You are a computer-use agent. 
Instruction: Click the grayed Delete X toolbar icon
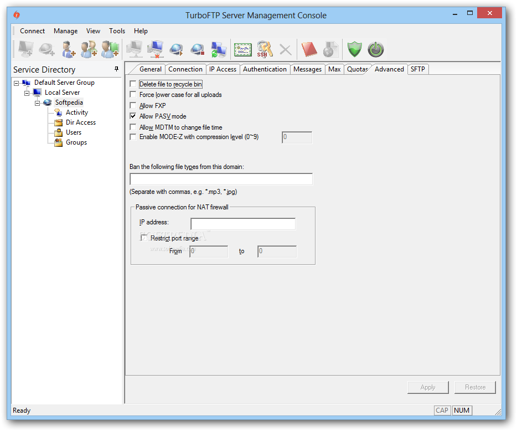tap(286, 50)
